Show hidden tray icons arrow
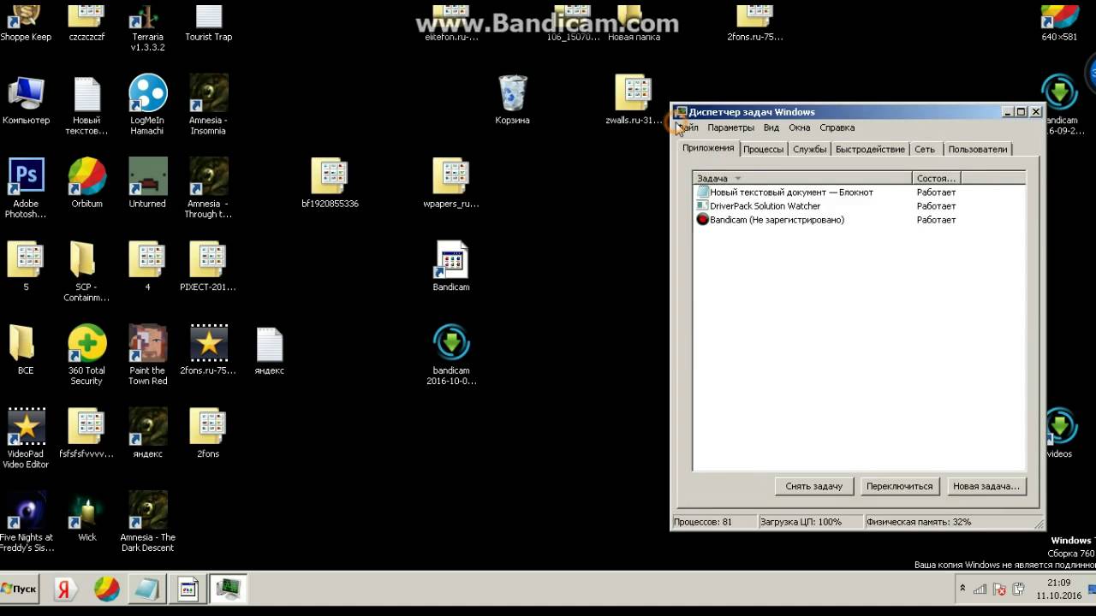1096x616 pixels. coord(962,589)
